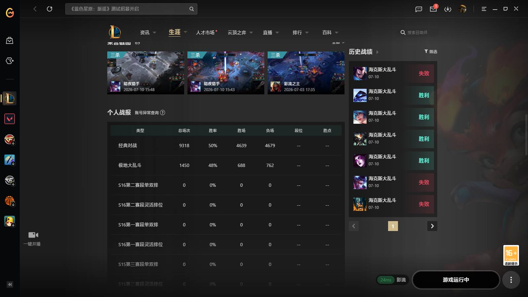Open account anomaly help question mark
Screen dimensions: 528x297
point(162,113)
